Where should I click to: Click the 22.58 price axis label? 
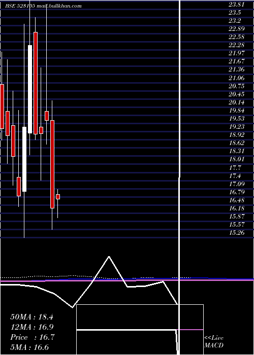tap(237, 37)
